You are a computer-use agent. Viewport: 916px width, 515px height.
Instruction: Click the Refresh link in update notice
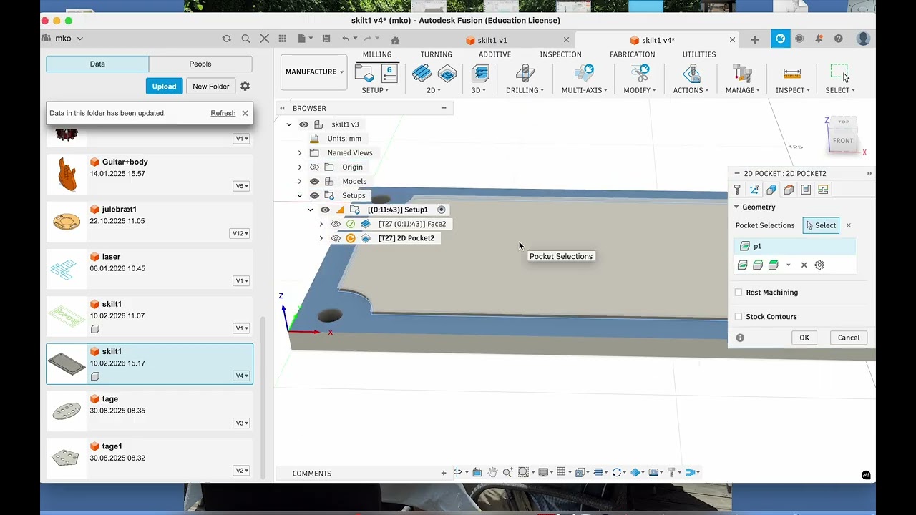[x=223, y=113]
